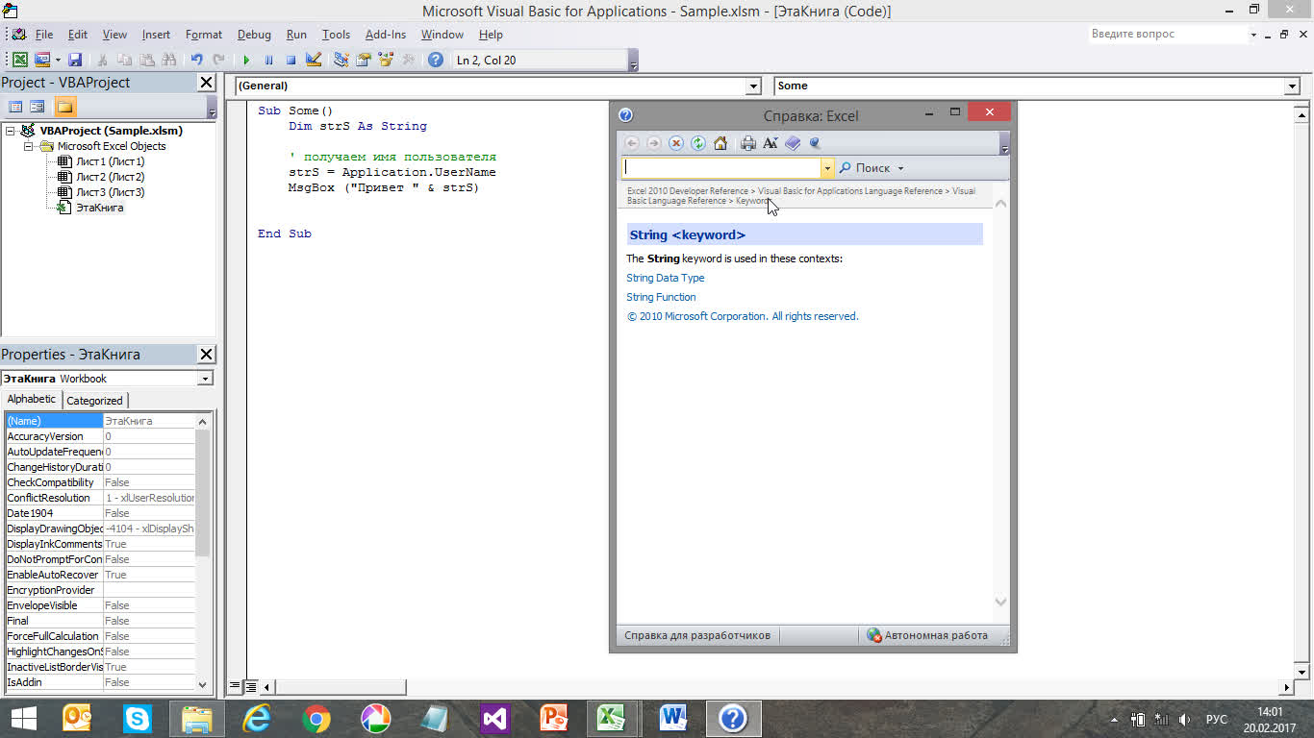Switch to the Categorized properties tab
The image size is (1314, 738).
click(94, 401)
